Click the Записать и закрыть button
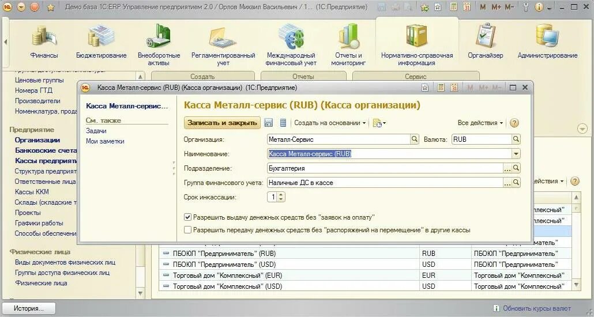The width and height of the screenshot is (594, 317). pyautogui.click(x=222, y=123)
